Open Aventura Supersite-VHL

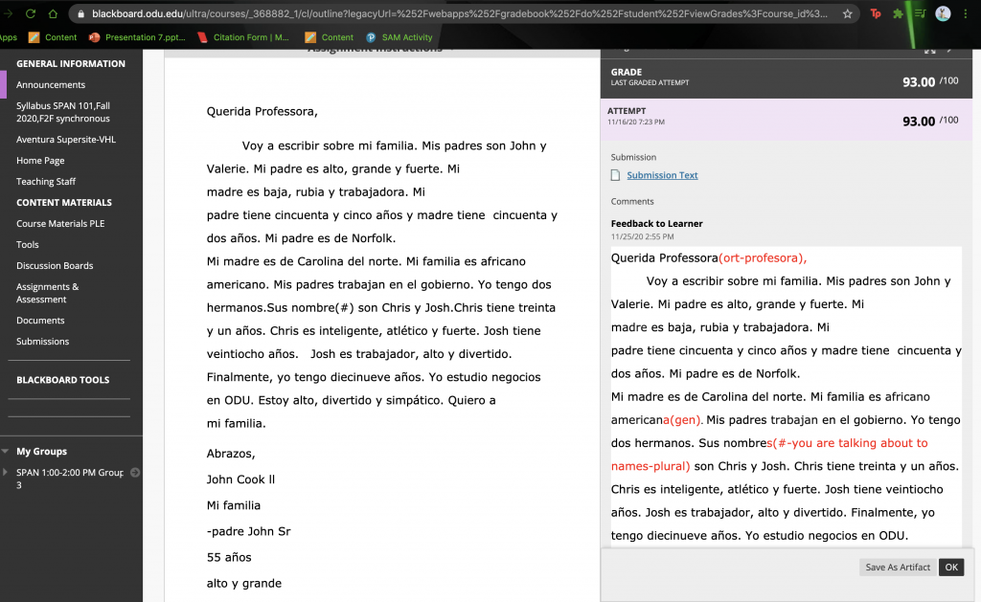[x=66, y=140]
